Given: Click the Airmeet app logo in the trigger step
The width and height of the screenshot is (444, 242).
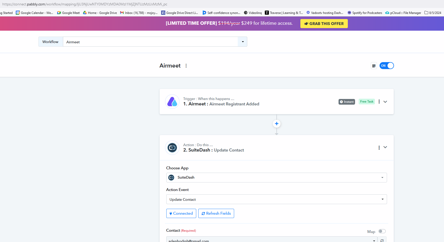Looking at the screenshot, I should [x=172, y=102].
